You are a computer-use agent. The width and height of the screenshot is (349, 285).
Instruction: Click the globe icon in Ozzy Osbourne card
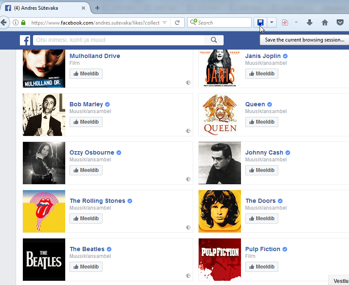[x=188, y=179]
